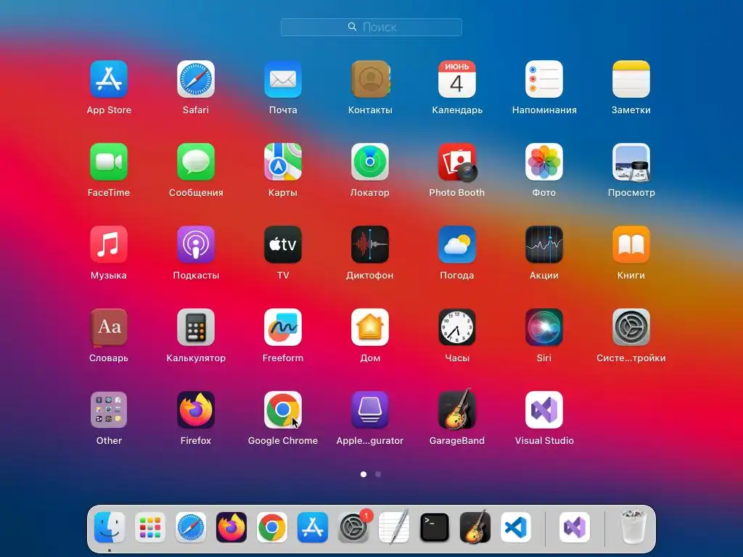
Task: Open Дом home app
Action: 370,327
